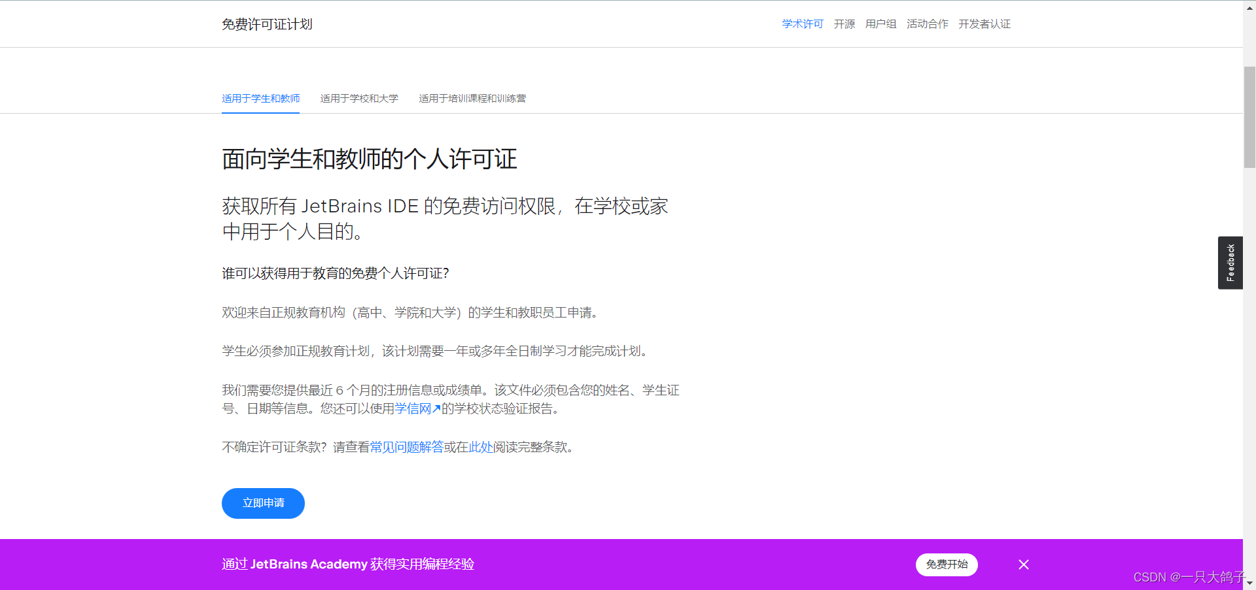
Task: Switch to 适用于学校和大学 tab
Action: point(359,98)
